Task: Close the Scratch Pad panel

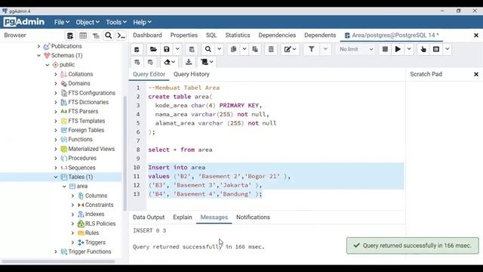Action: (476, 74)
